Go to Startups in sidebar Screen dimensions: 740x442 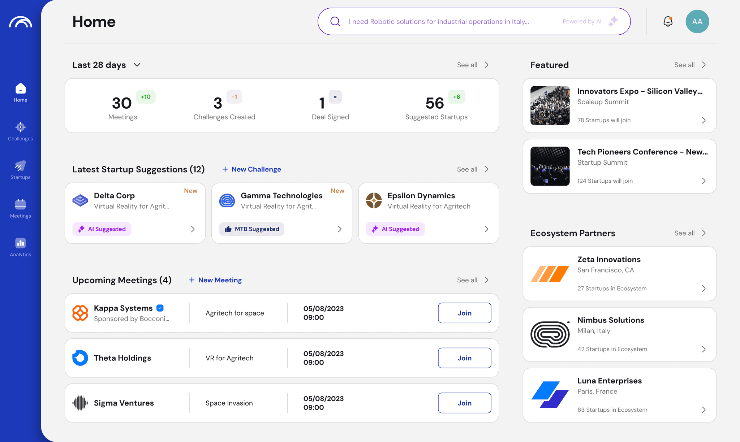[x=21, y=170]
